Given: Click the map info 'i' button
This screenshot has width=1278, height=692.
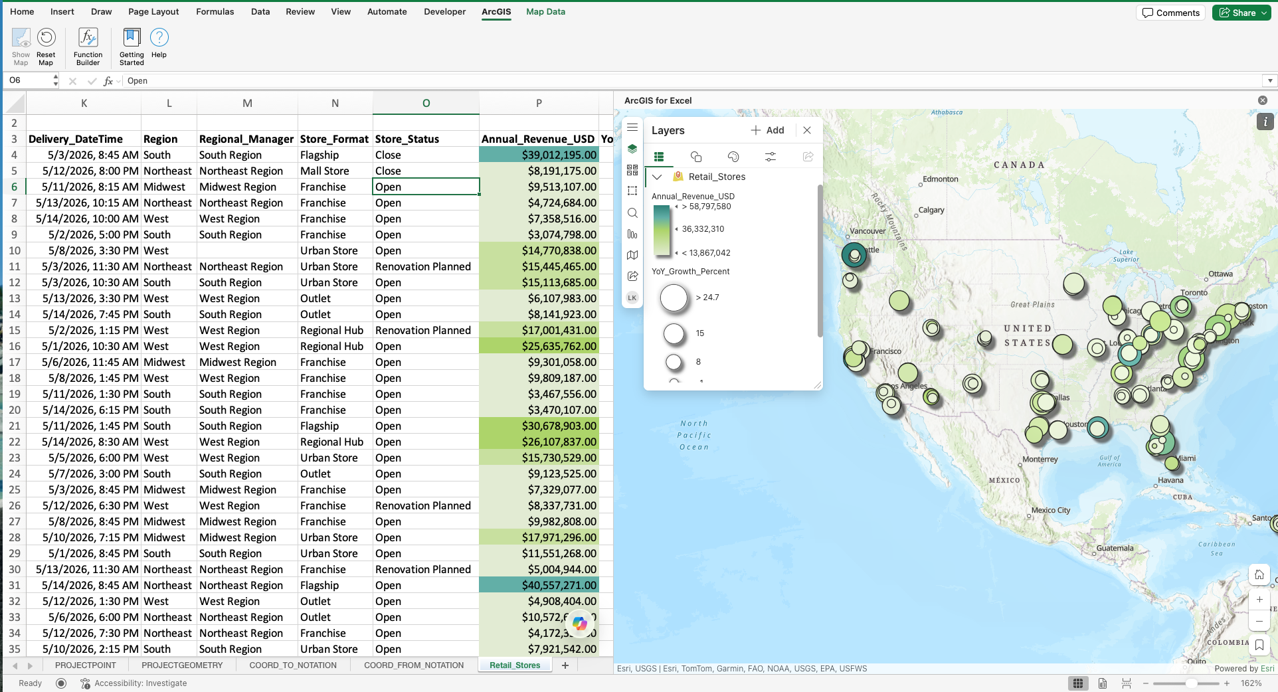Looking at the screenshot, I should click(x=1265, y=122).
